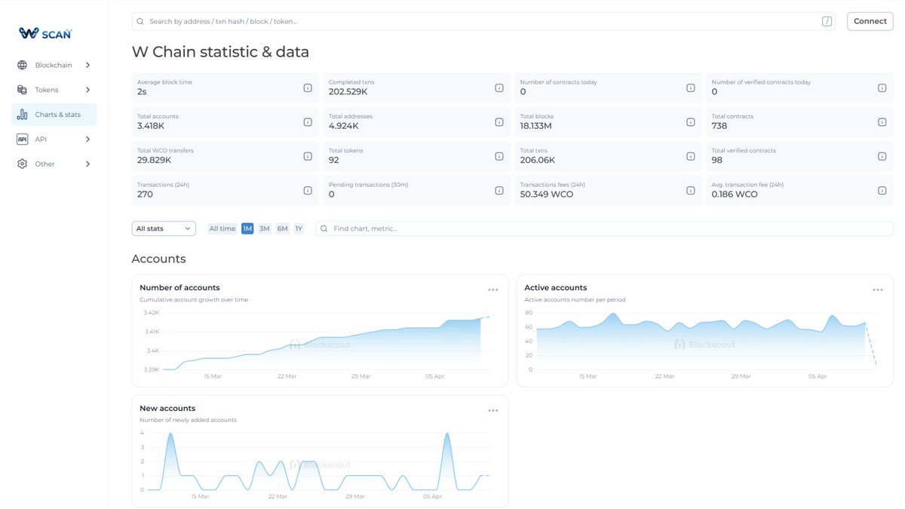905x509 pixels.
Task: Expand the API menu chevron
Action: 87,139
